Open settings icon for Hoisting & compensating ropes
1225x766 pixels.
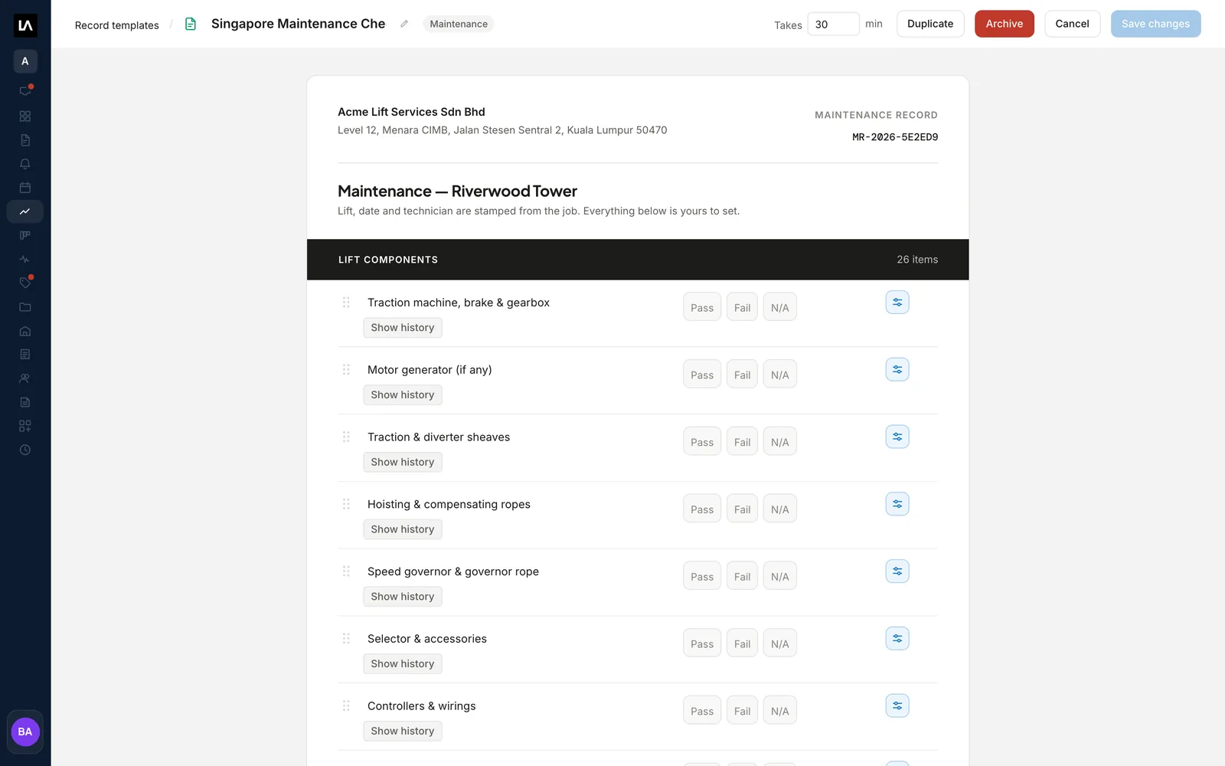click(897, 504)
